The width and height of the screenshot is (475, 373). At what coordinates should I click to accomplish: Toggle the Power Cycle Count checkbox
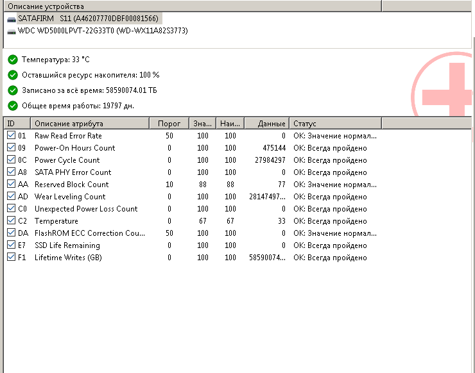(x=11, y=160)
